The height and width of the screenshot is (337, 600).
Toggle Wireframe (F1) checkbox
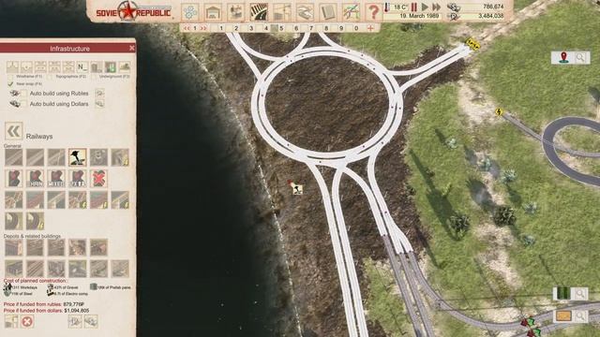(10, 77)
